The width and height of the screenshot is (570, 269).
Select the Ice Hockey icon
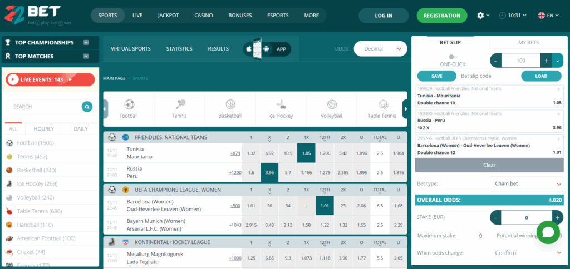(281, 104)
